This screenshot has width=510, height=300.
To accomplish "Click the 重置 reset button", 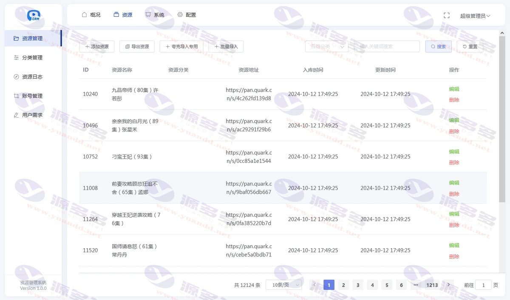I will coord(470,46).
